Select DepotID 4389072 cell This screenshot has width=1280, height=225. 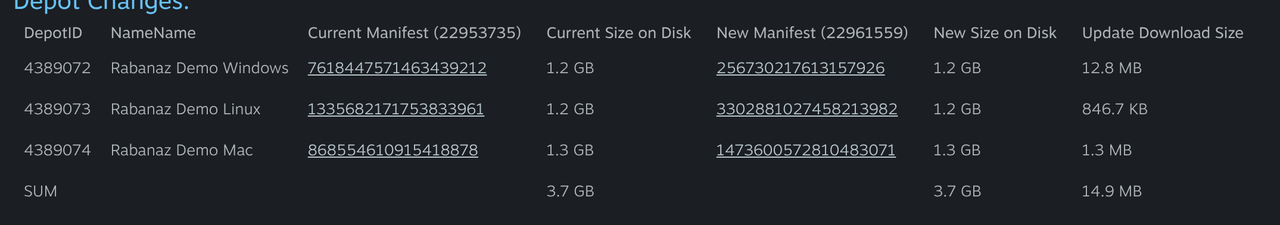tap(57, 68)
